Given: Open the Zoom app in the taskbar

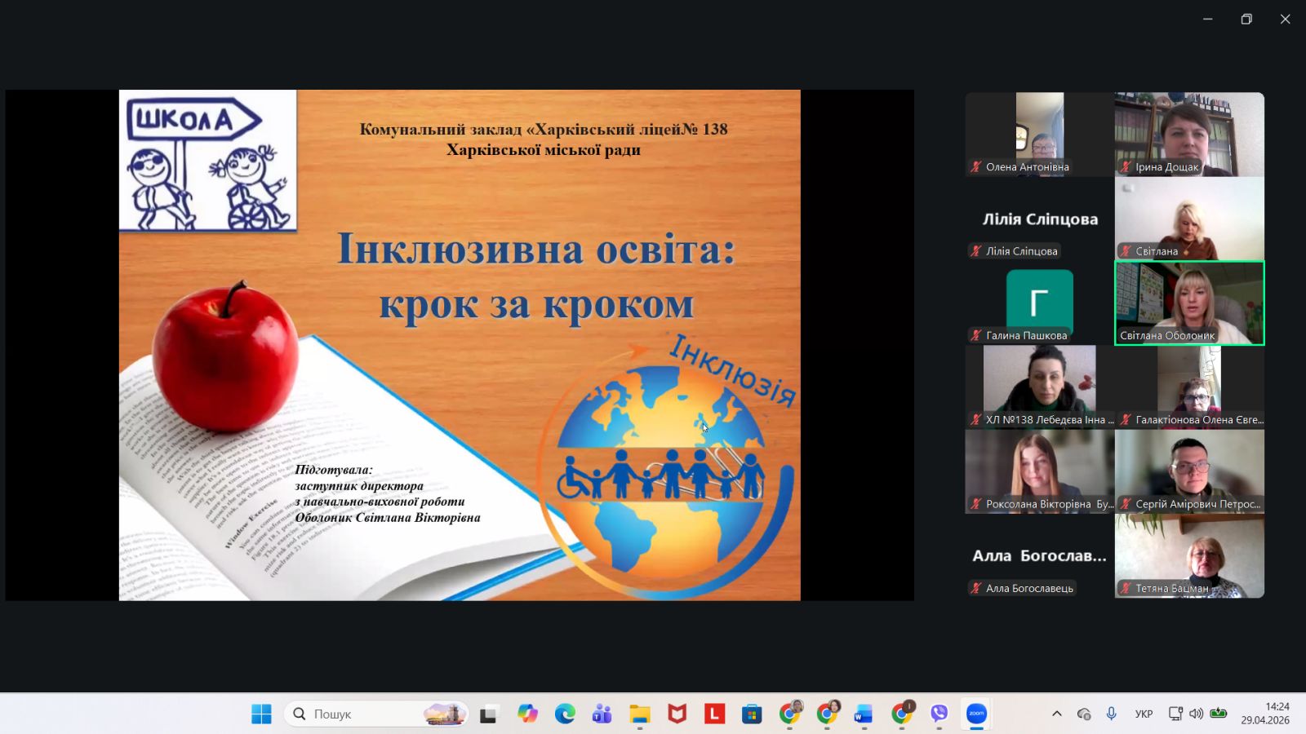Looking at the screenshot, I should tap(976, 714).
